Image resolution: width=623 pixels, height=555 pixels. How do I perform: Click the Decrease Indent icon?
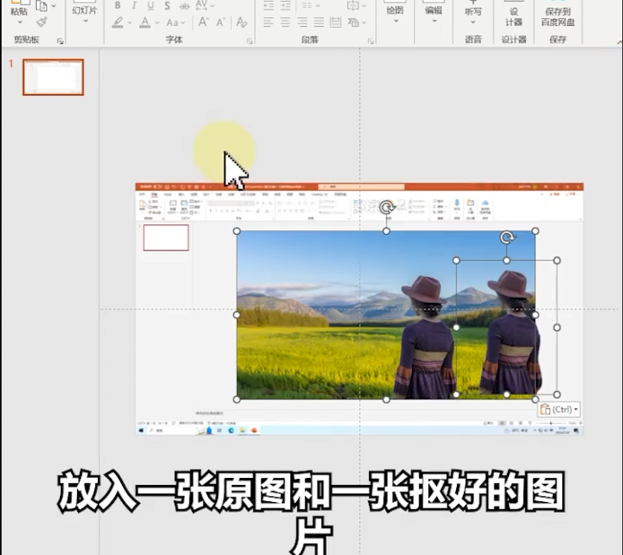point(268,5)
